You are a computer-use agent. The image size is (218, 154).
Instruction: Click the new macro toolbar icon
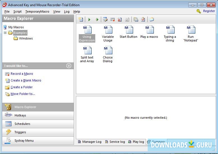tap(81, 19)
